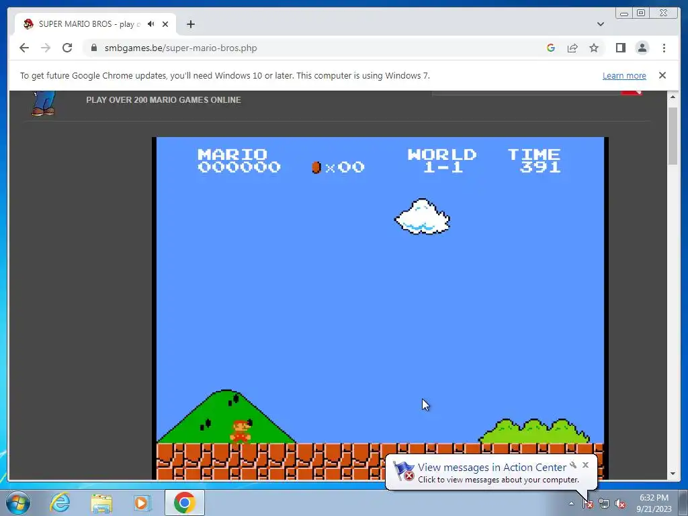This screenshot has width=688, height=516.
Task: Click the MARIO 000000 score
Action: click(239, 161)
